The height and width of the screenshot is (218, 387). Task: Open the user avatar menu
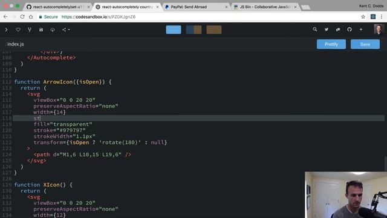pyautogui.click(x=379, y=30)
